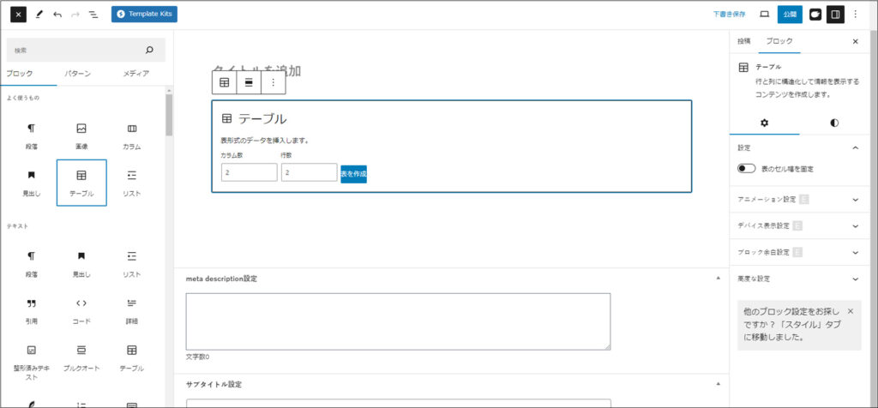The height and width of the screenshot is (408, 878).
Task: Open document overview list icon
Action: [x=93, y=15]
